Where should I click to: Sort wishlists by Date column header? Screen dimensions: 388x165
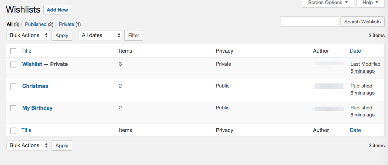coord(355,51)
